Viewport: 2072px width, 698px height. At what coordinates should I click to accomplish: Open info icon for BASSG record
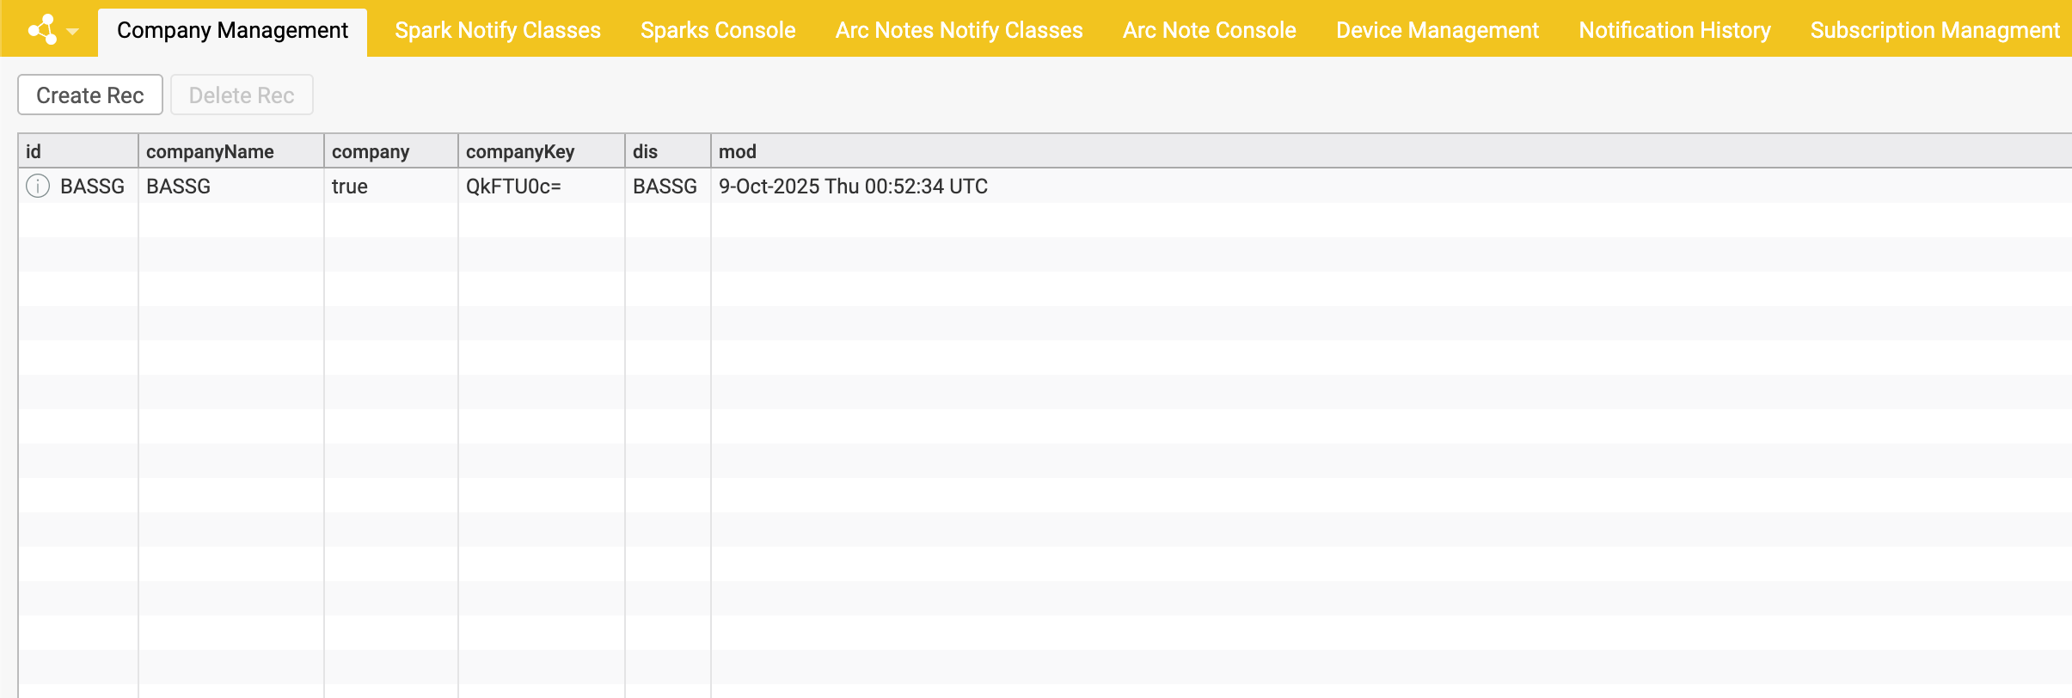coord(38,186)
